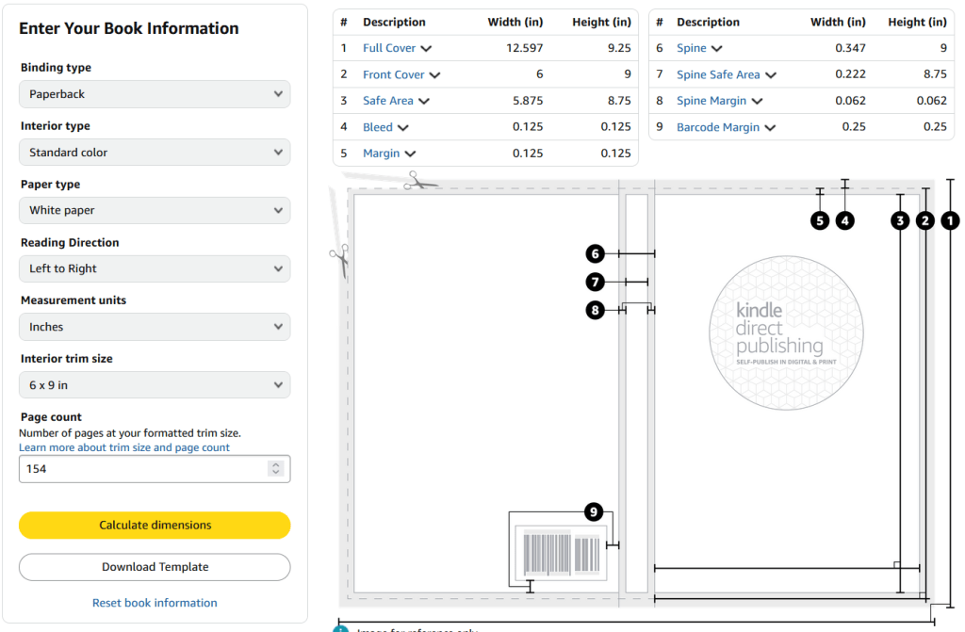965x632 pixels.
Task: Click the Margin marker number 5
Action: (820, 220)
